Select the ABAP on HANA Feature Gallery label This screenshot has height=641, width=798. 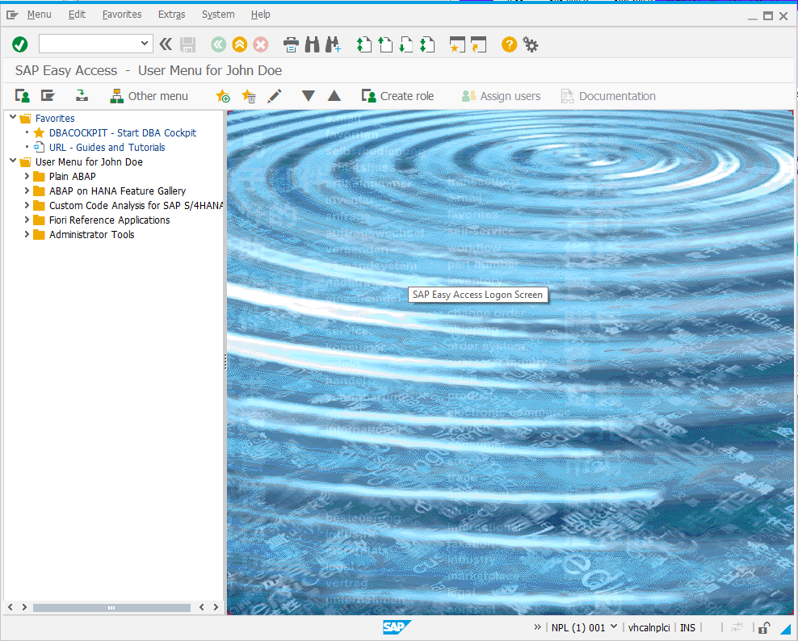118,191
